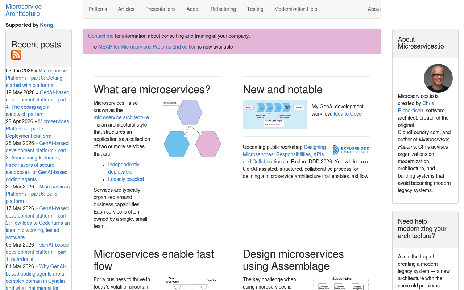Open the Modernization Help menu item
Viewport: 464px width, 290px height.
tap(296, 9)
